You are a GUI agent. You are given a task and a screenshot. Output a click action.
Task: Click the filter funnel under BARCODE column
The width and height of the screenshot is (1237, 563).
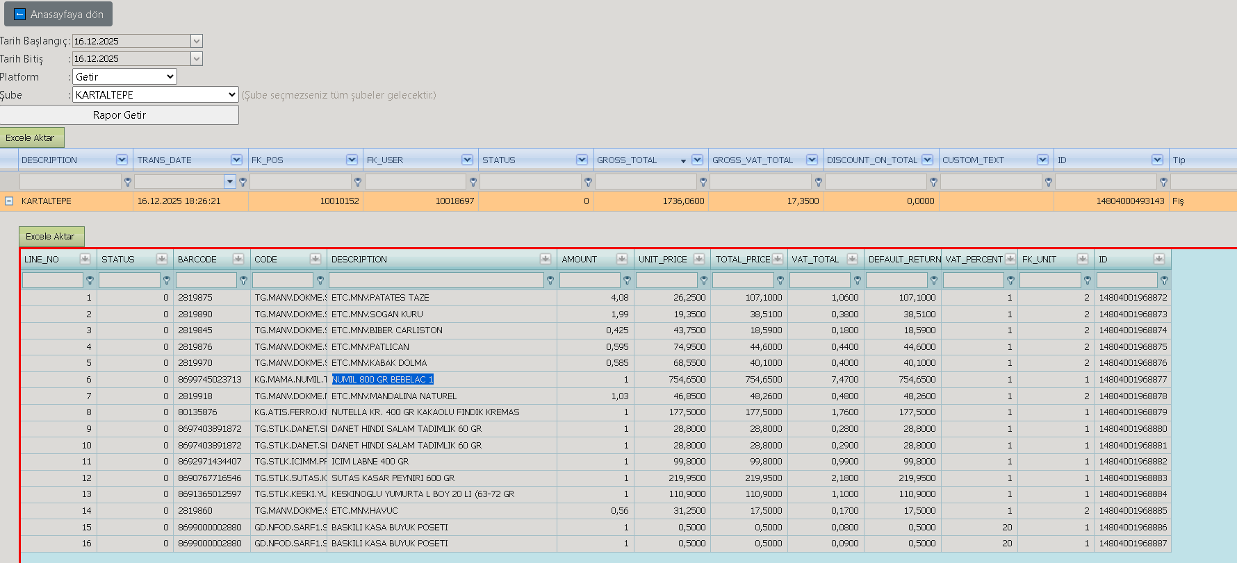tap(243, 280)
